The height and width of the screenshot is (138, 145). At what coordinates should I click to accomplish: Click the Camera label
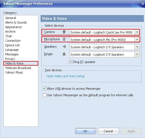49,32
